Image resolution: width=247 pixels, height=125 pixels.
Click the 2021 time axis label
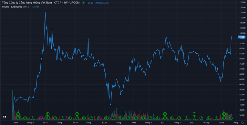[134, 122]
